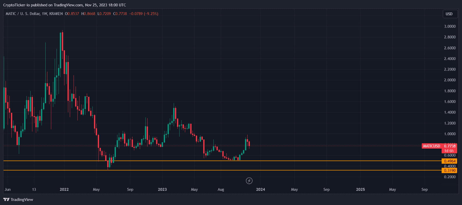Open the USD currency selector

449,14
